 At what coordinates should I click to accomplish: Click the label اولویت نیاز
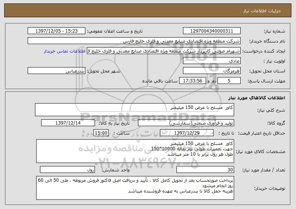click(274, 61)
